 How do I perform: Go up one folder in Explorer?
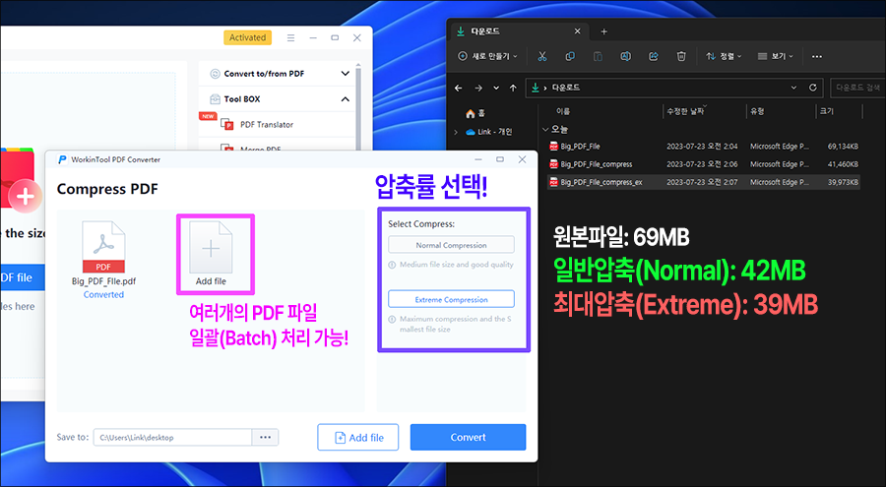pos(513,88)
